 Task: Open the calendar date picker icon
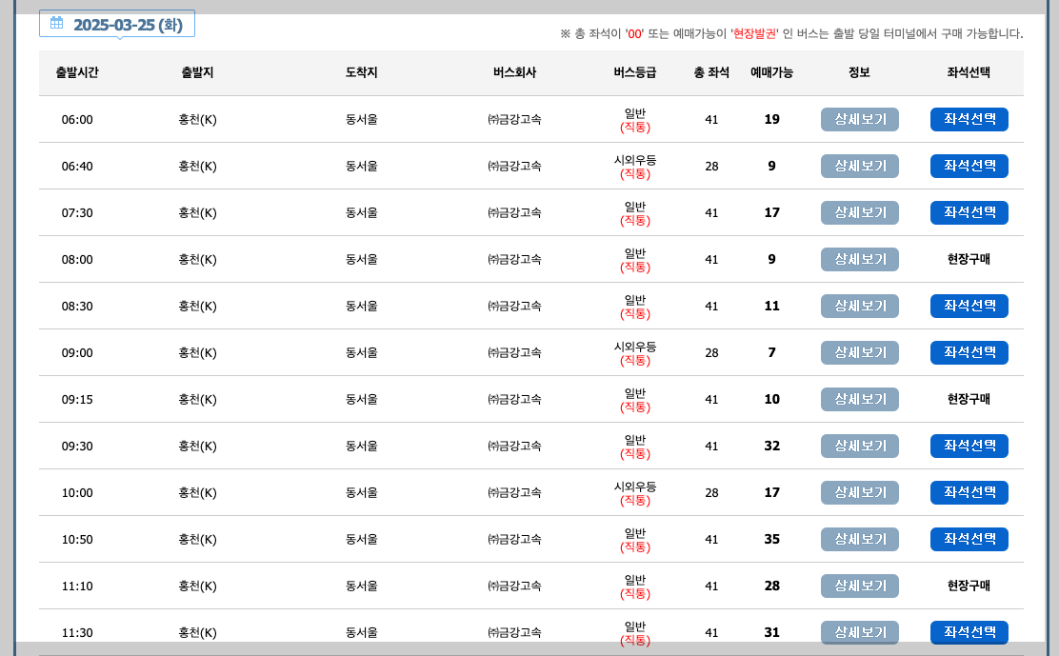[x=56, y=24]
